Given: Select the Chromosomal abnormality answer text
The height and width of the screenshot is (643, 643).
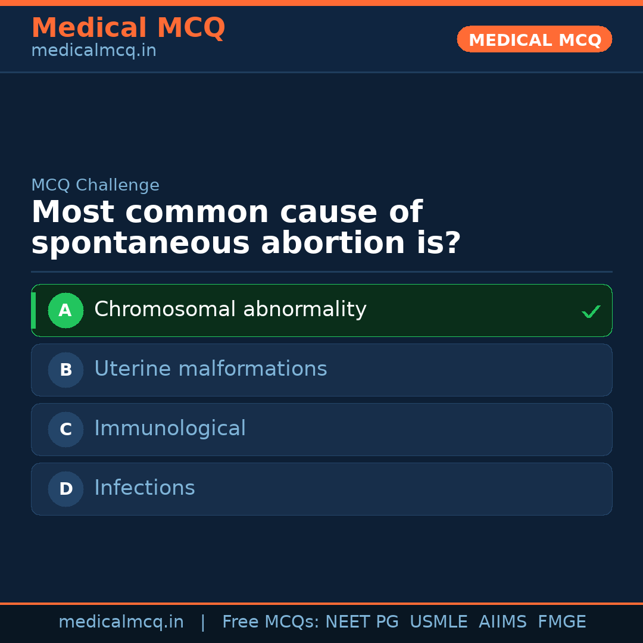Looking at the screenshot, I should click(x=230, y=310).
